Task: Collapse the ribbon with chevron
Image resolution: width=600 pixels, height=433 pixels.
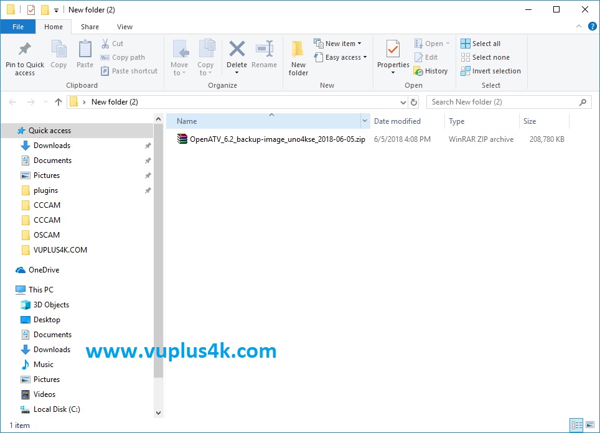Action: [579, 26]
